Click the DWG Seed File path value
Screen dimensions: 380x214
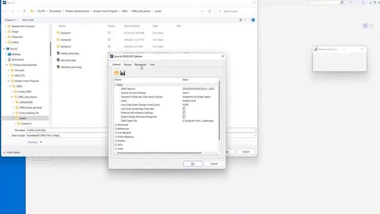coord(198,121)
